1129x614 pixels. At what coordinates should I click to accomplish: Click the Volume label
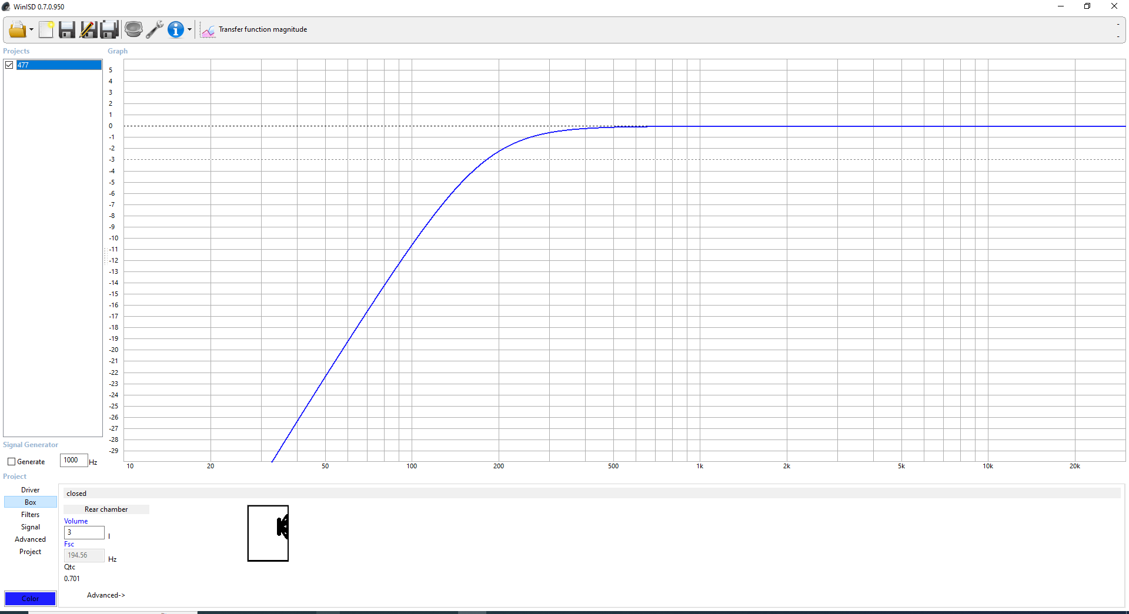pos(76,521)
